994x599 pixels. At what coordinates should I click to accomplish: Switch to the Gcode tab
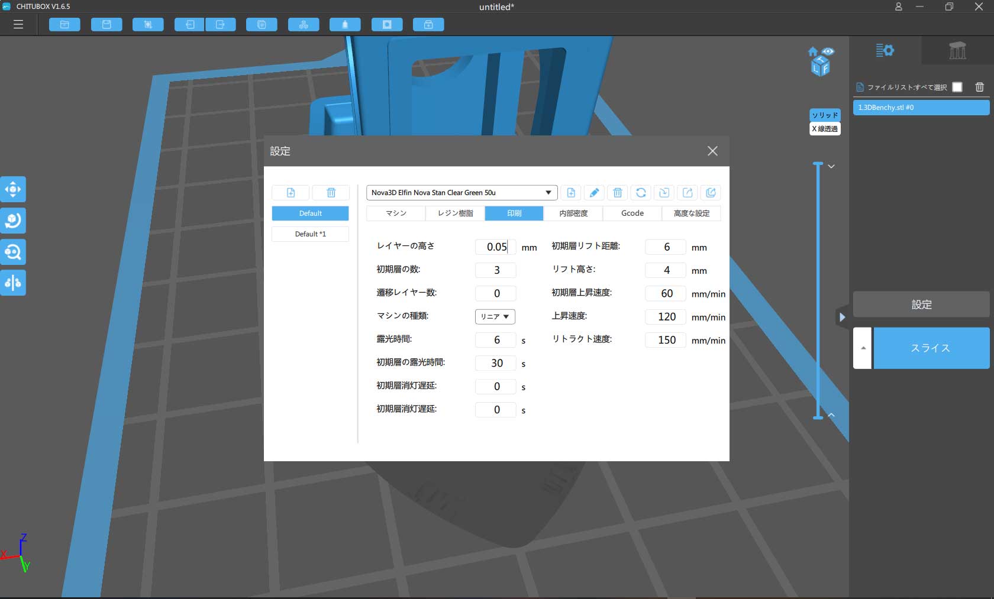pos(632,213)
